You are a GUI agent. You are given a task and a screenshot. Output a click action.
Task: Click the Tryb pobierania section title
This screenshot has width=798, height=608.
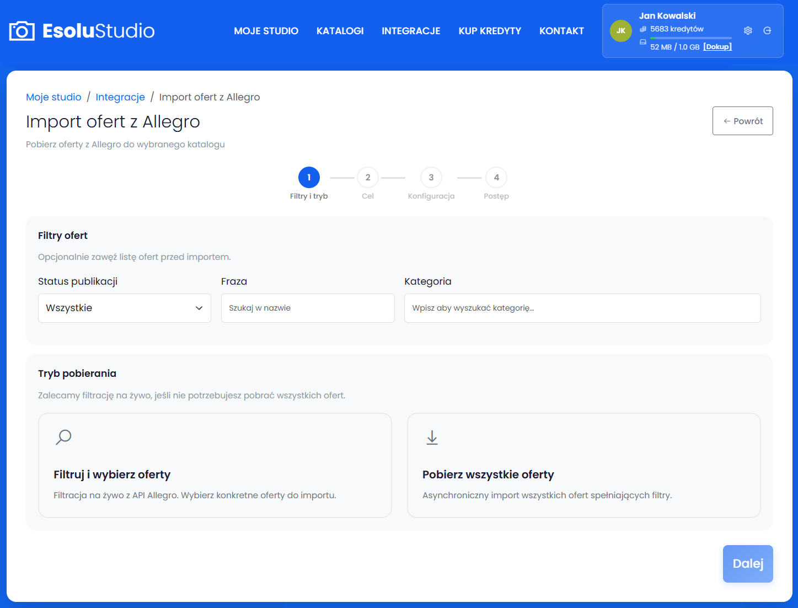click(x=77, y=374)
